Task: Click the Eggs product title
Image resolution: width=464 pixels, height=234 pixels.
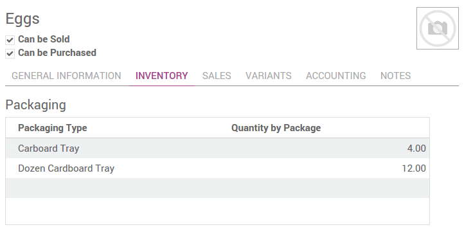Action: pyautogui.click(x=22, y=19)
